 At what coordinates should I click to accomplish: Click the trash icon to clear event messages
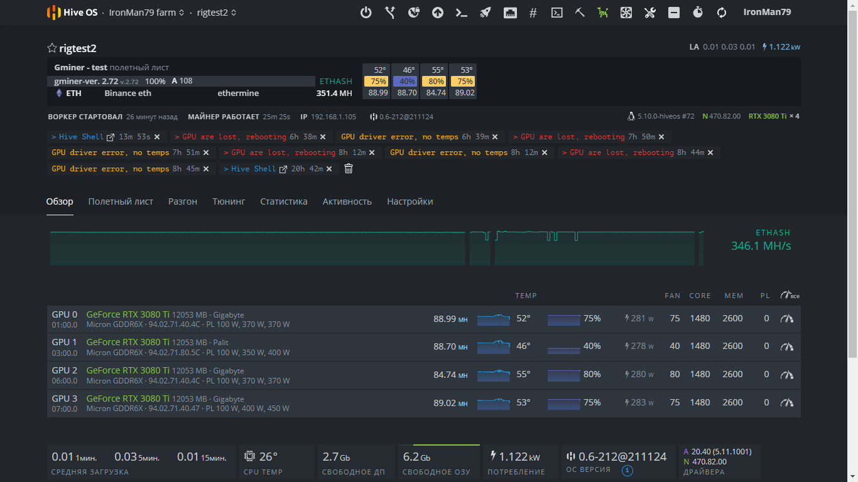pos(348,168)
